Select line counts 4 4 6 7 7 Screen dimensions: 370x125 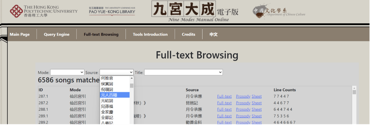coord(281,103)
